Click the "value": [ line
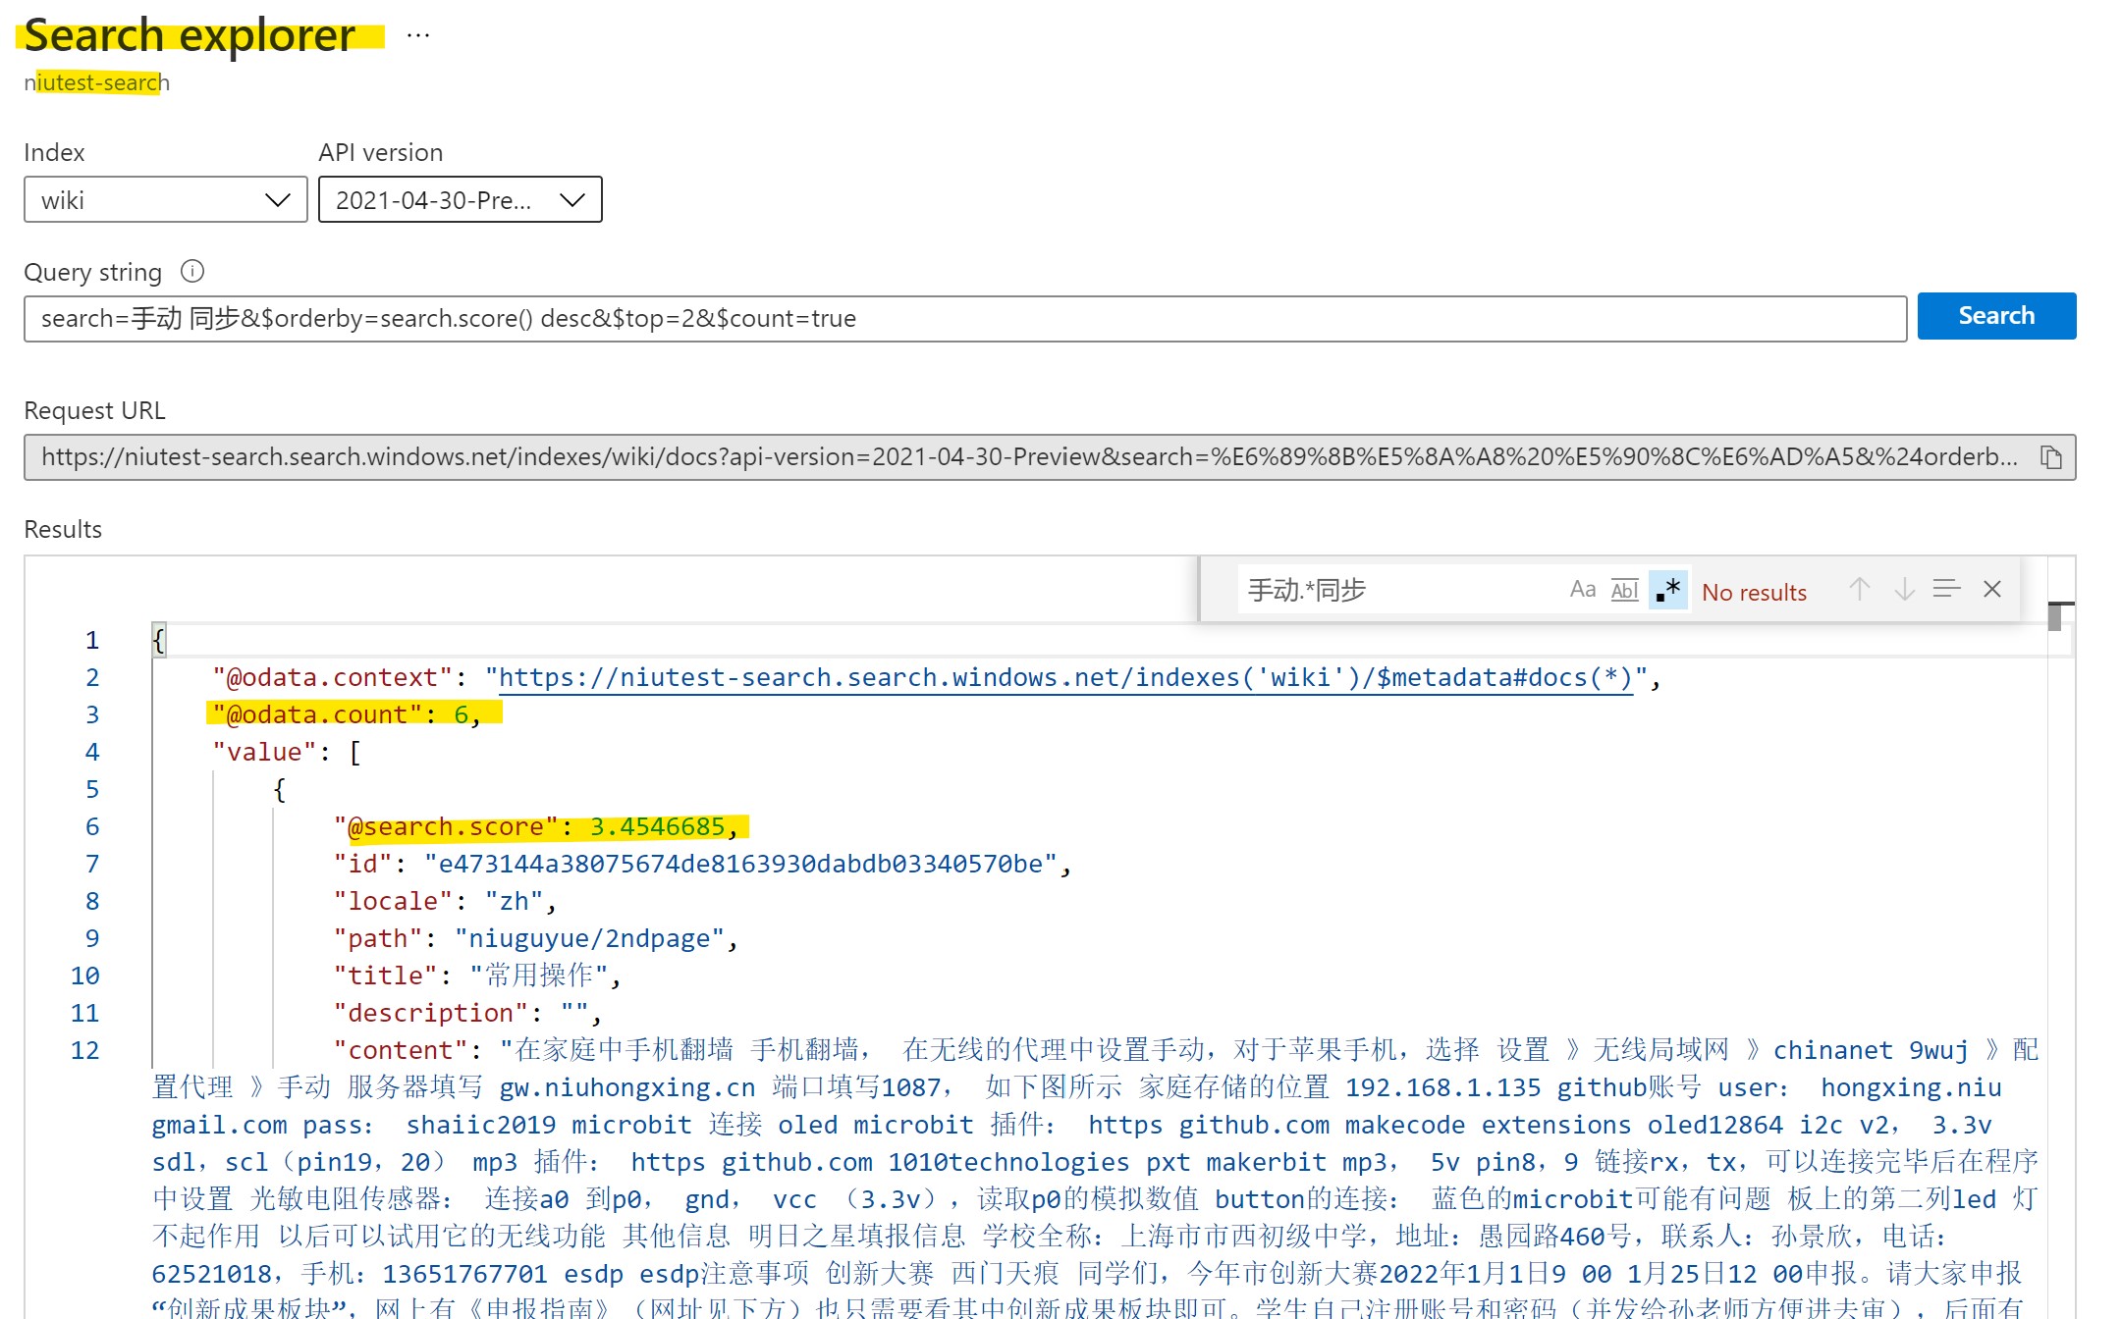The width and height of the screenshot is (2121, 1319). (x=287, y=752)
